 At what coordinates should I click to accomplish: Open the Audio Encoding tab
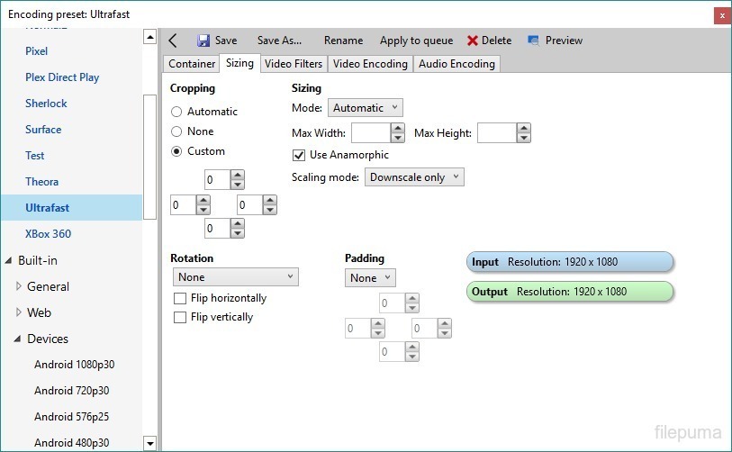coord(456,64)
